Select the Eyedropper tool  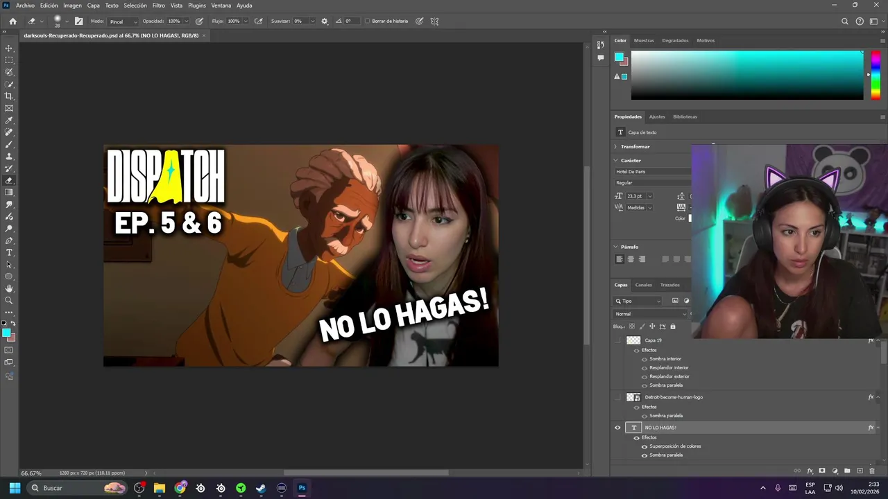point(9,120)
